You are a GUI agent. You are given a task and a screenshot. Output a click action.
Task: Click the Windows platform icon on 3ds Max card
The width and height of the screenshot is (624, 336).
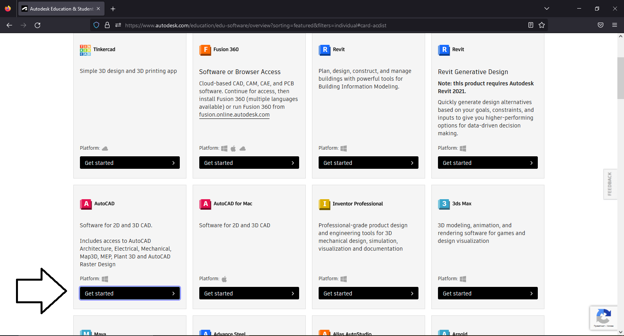pos(463,279)
